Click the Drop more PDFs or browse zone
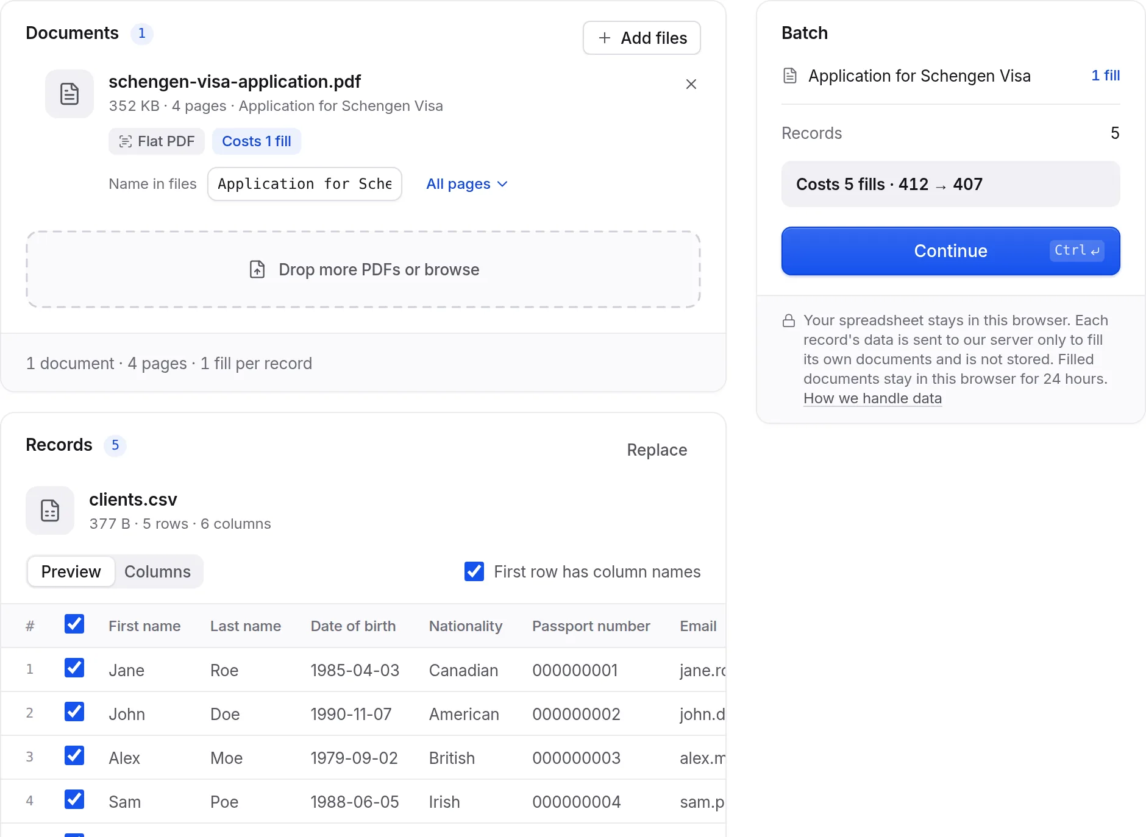Image resolution: width=1146 pixels, height=837 pixels. point(363,269)
